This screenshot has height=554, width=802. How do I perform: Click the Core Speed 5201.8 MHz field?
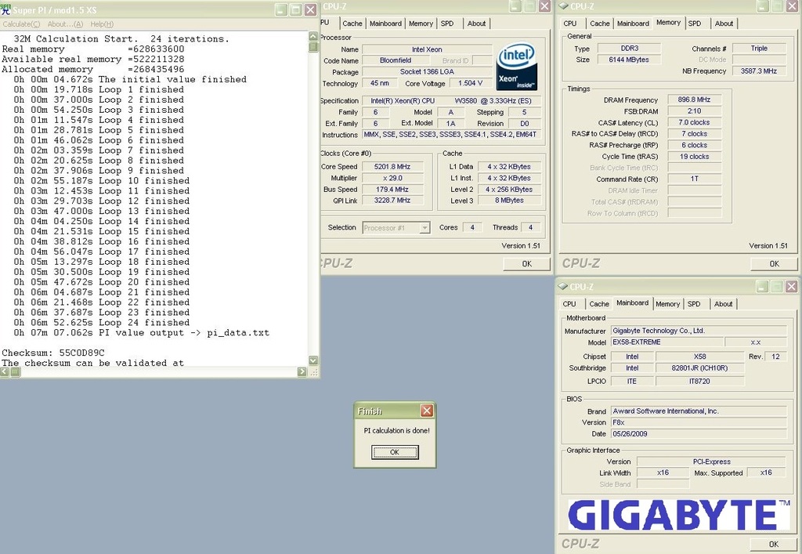(x=392, y=167)
